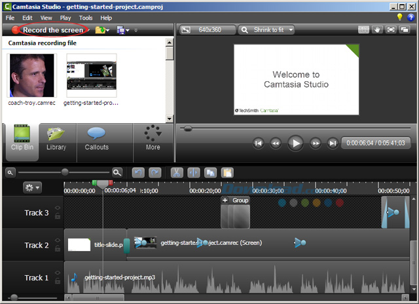Expand Record the screen dropdown arrow
Screen dimensions: 419x304
coord(89,30)
